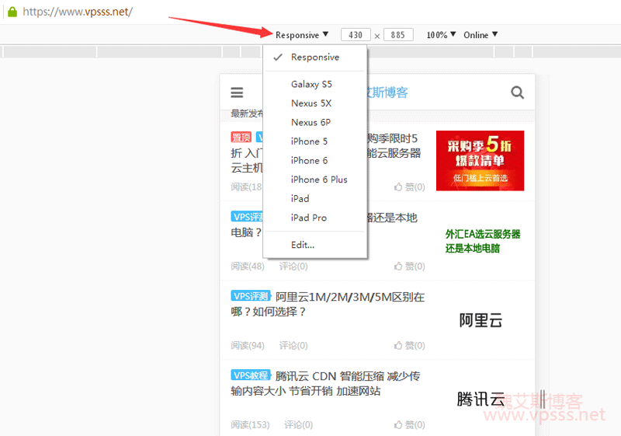Click the search magnifier icon

(518, 92)
